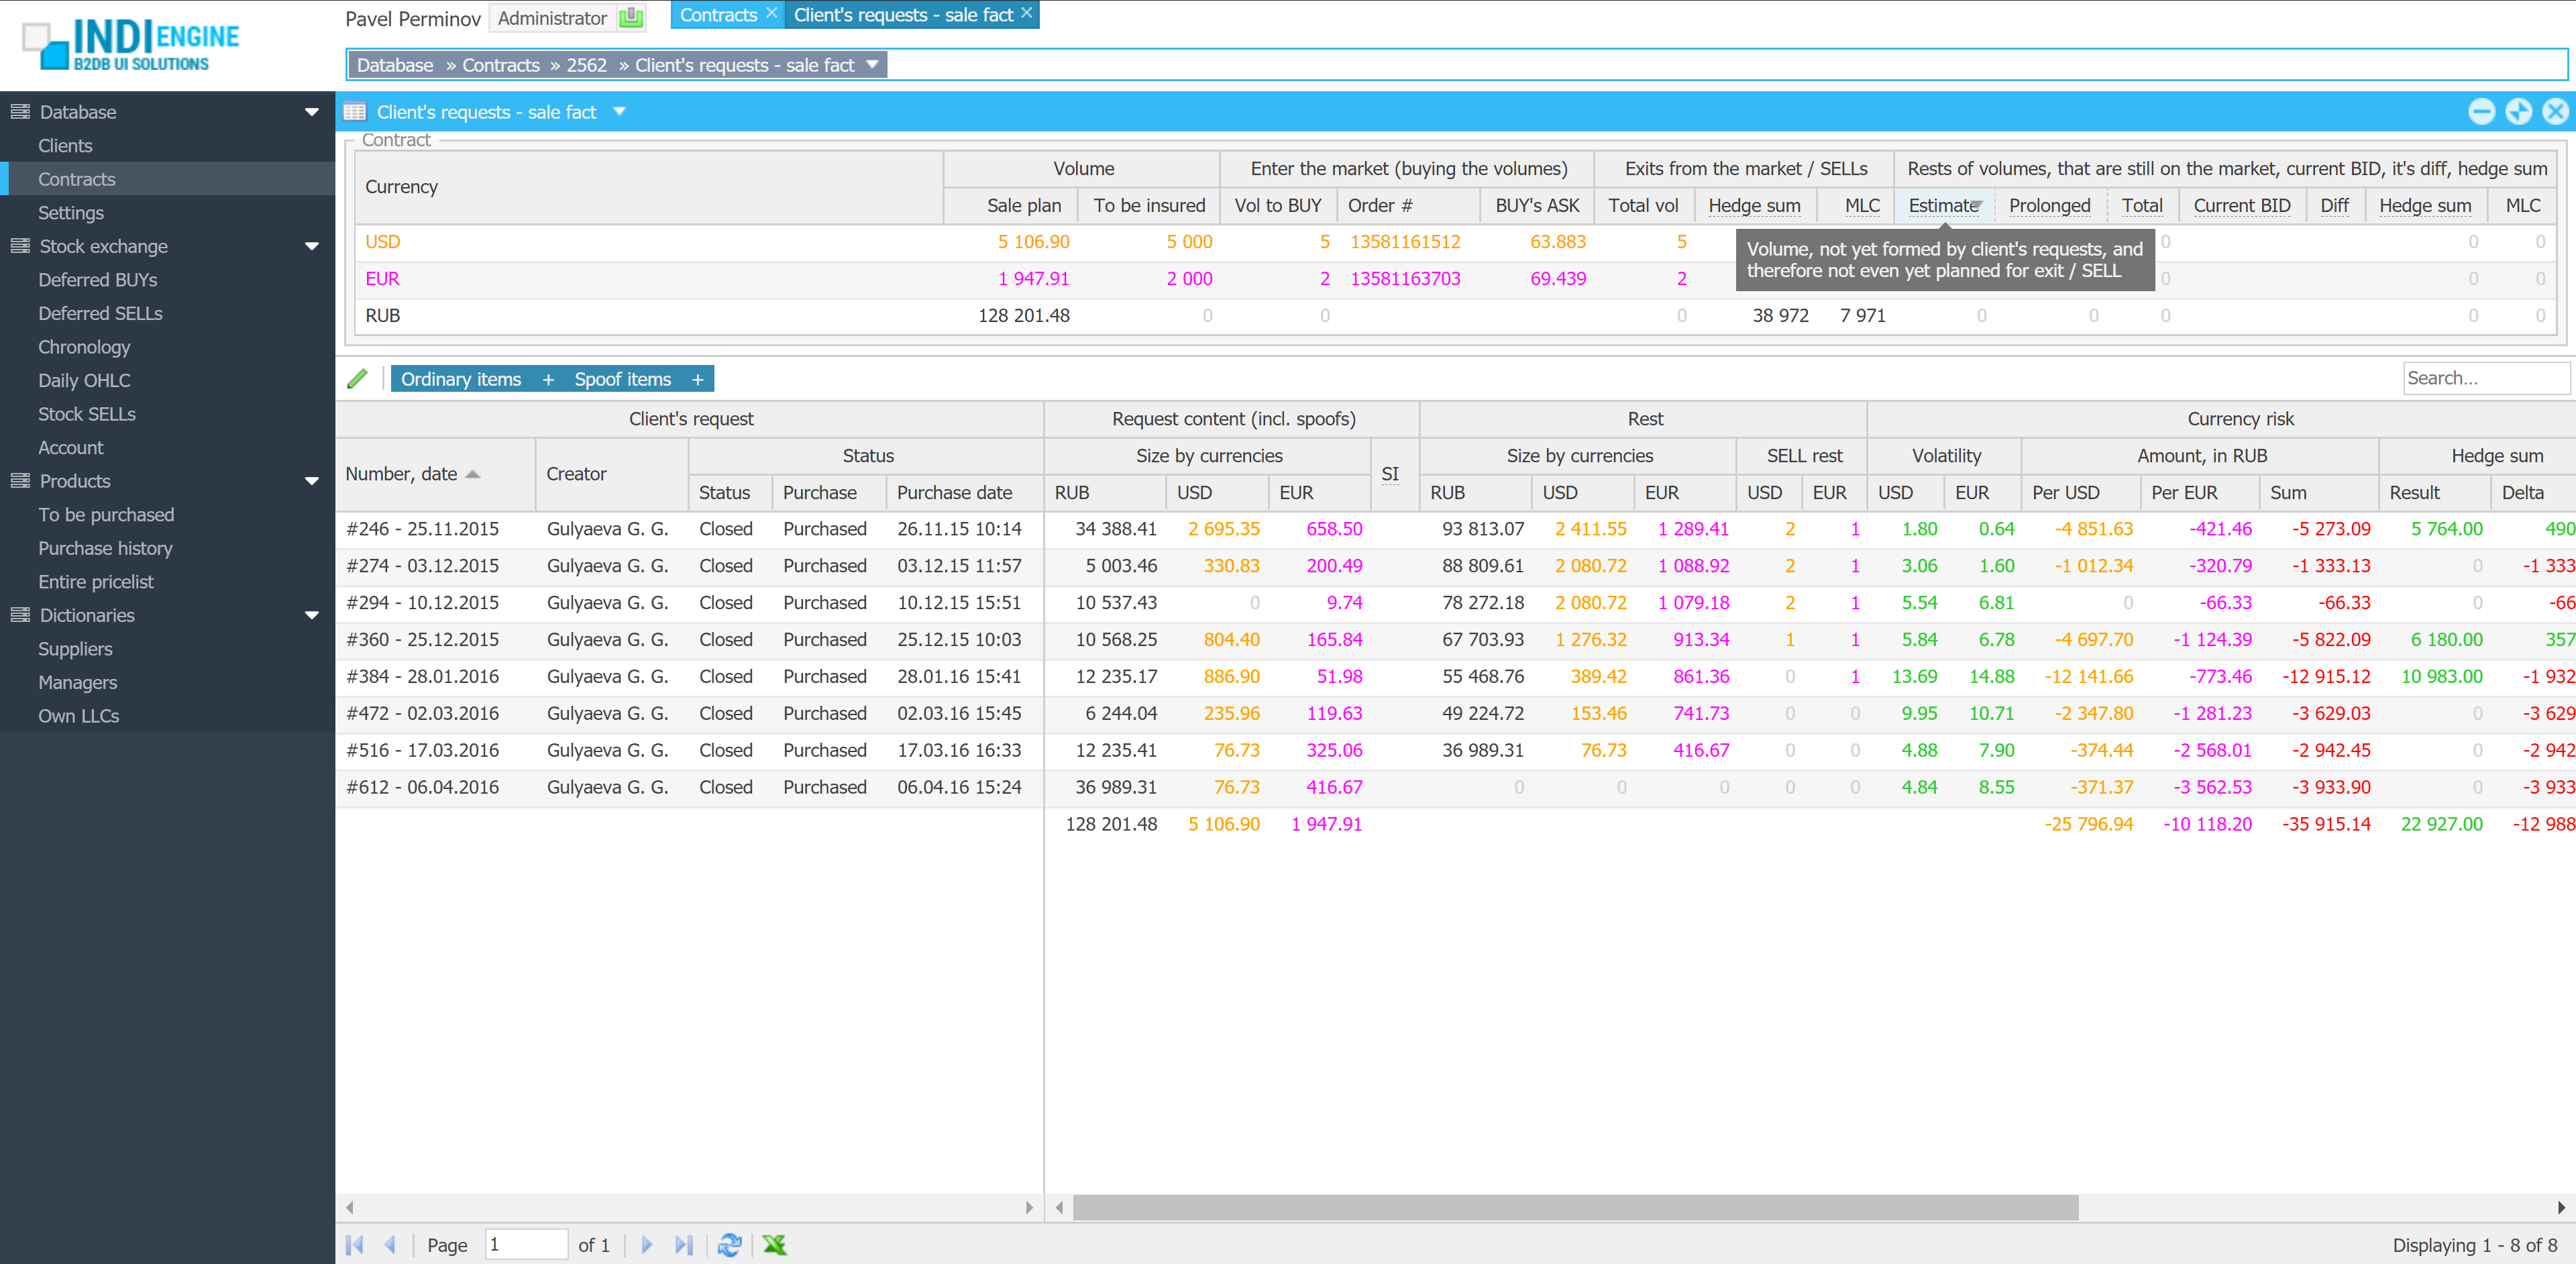Add new item via Spoof items
The width and height of the screenshot is (2576, 1264).
click(x=697, y=379)
